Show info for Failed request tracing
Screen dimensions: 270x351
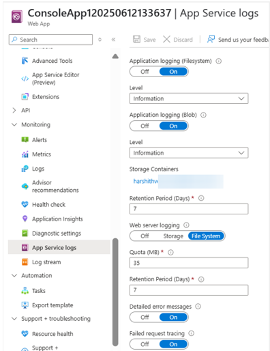[192, 333]
